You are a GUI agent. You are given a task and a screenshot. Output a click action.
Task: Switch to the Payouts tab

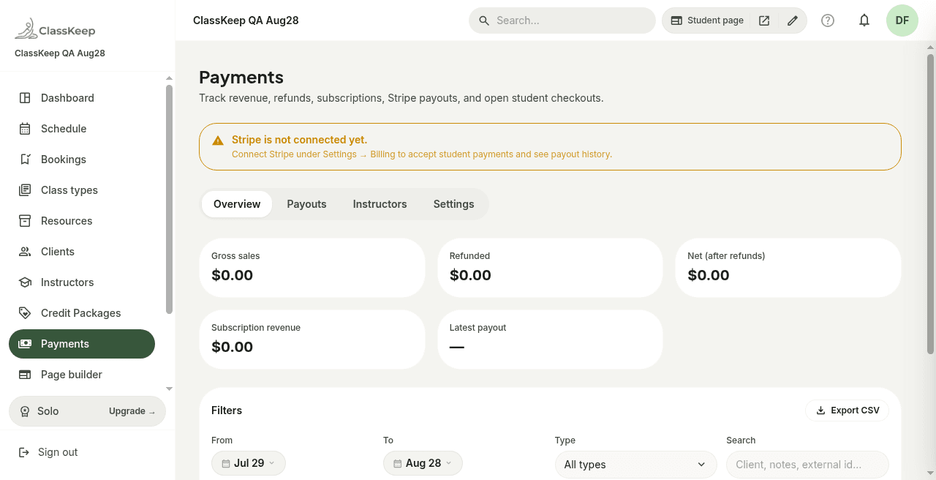(x=306, y=204)
